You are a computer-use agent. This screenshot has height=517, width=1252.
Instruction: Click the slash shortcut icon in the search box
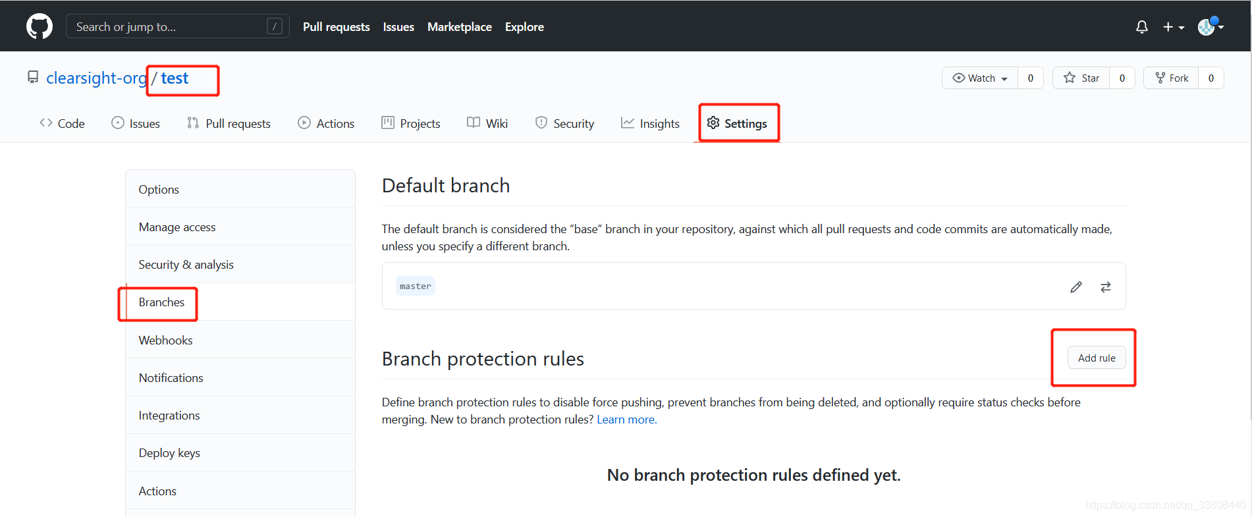(275, 26)
